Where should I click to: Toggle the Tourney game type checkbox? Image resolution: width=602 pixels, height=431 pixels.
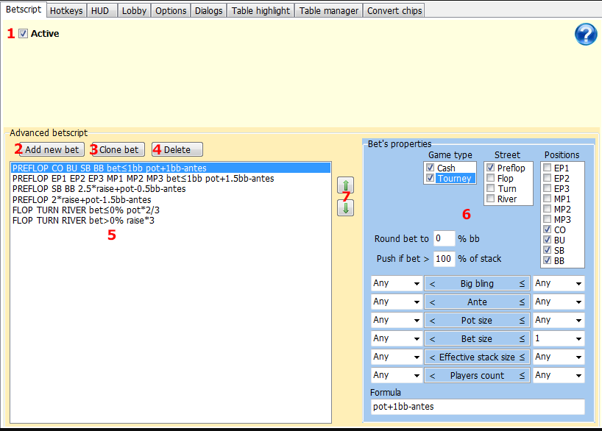coord(430,178)
